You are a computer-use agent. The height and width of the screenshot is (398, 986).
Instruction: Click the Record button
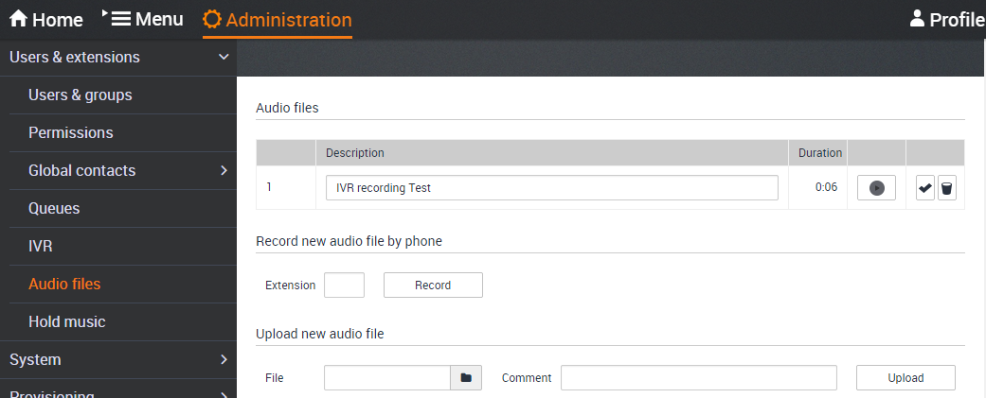433,285
